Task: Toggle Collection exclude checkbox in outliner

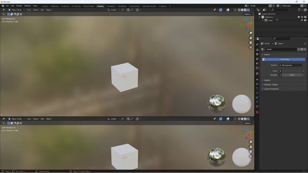Action: pyautogui.click(x=299, y=17)
